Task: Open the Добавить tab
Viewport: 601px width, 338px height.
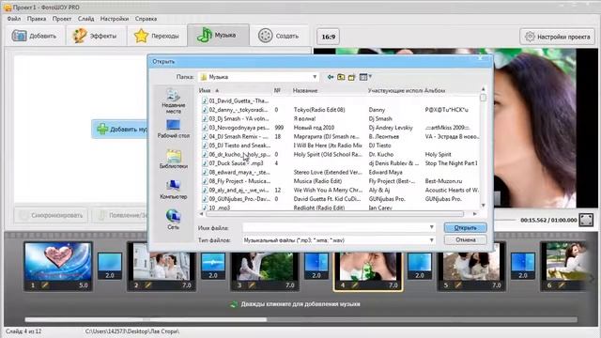Action: (34, 36)
